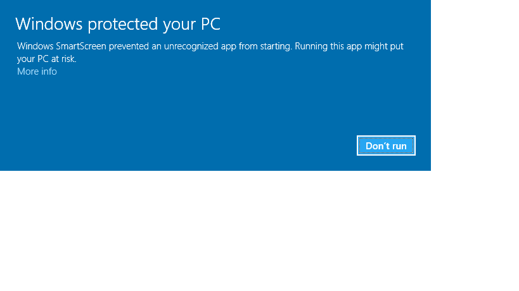Click the white area right of the dialog
The height and width of the screenshot is (291, 519).
pos(475,82)
